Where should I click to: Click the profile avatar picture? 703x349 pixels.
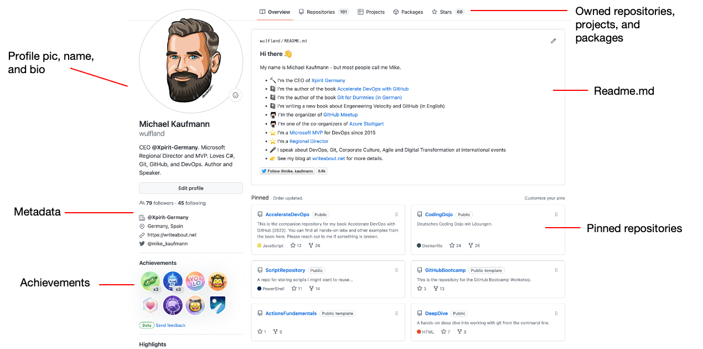coord(190,61)
